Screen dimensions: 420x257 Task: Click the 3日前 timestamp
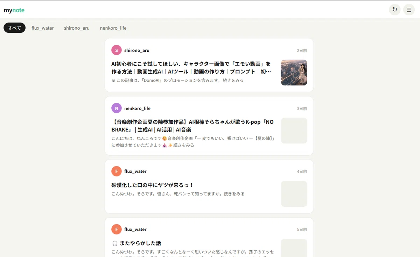pos(302,109)
